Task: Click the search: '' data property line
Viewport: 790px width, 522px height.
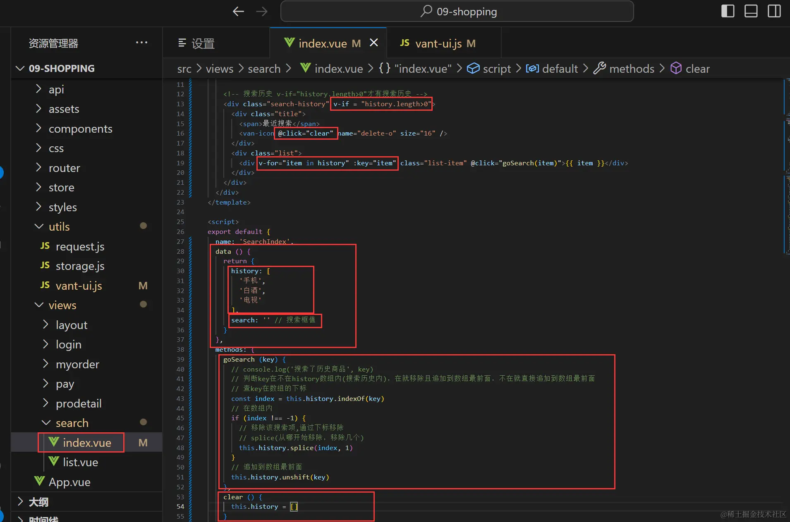Action: (273, 320)
